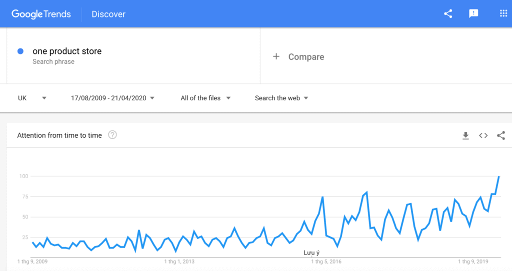Open the All of the files dropdown

click(x=205, y=98)
